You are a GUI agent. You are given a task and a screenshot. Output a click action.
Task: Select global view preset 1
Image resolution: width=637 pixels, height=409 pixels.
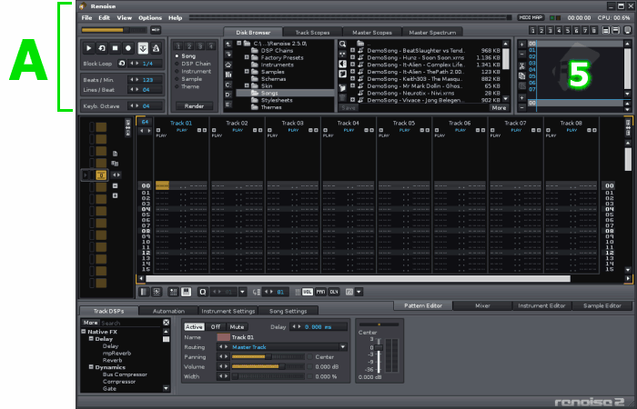tap(532, 30)
